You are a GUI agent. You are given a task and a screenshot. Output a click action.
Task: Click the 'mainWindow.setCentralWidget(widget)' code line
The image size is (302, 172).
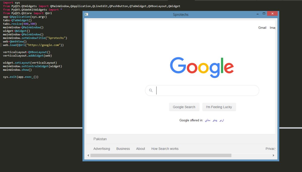point(32,66)
